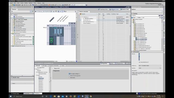Open Chrome from the taskbar
174x98 pixels.
[x=91, y=96]
